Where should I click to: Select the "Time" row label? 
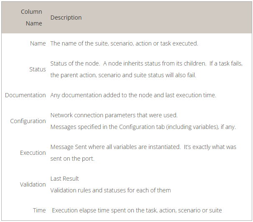[39, 210]
